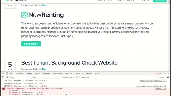
Task: Switch to the Network tab
Action: (x=46, y=74)
